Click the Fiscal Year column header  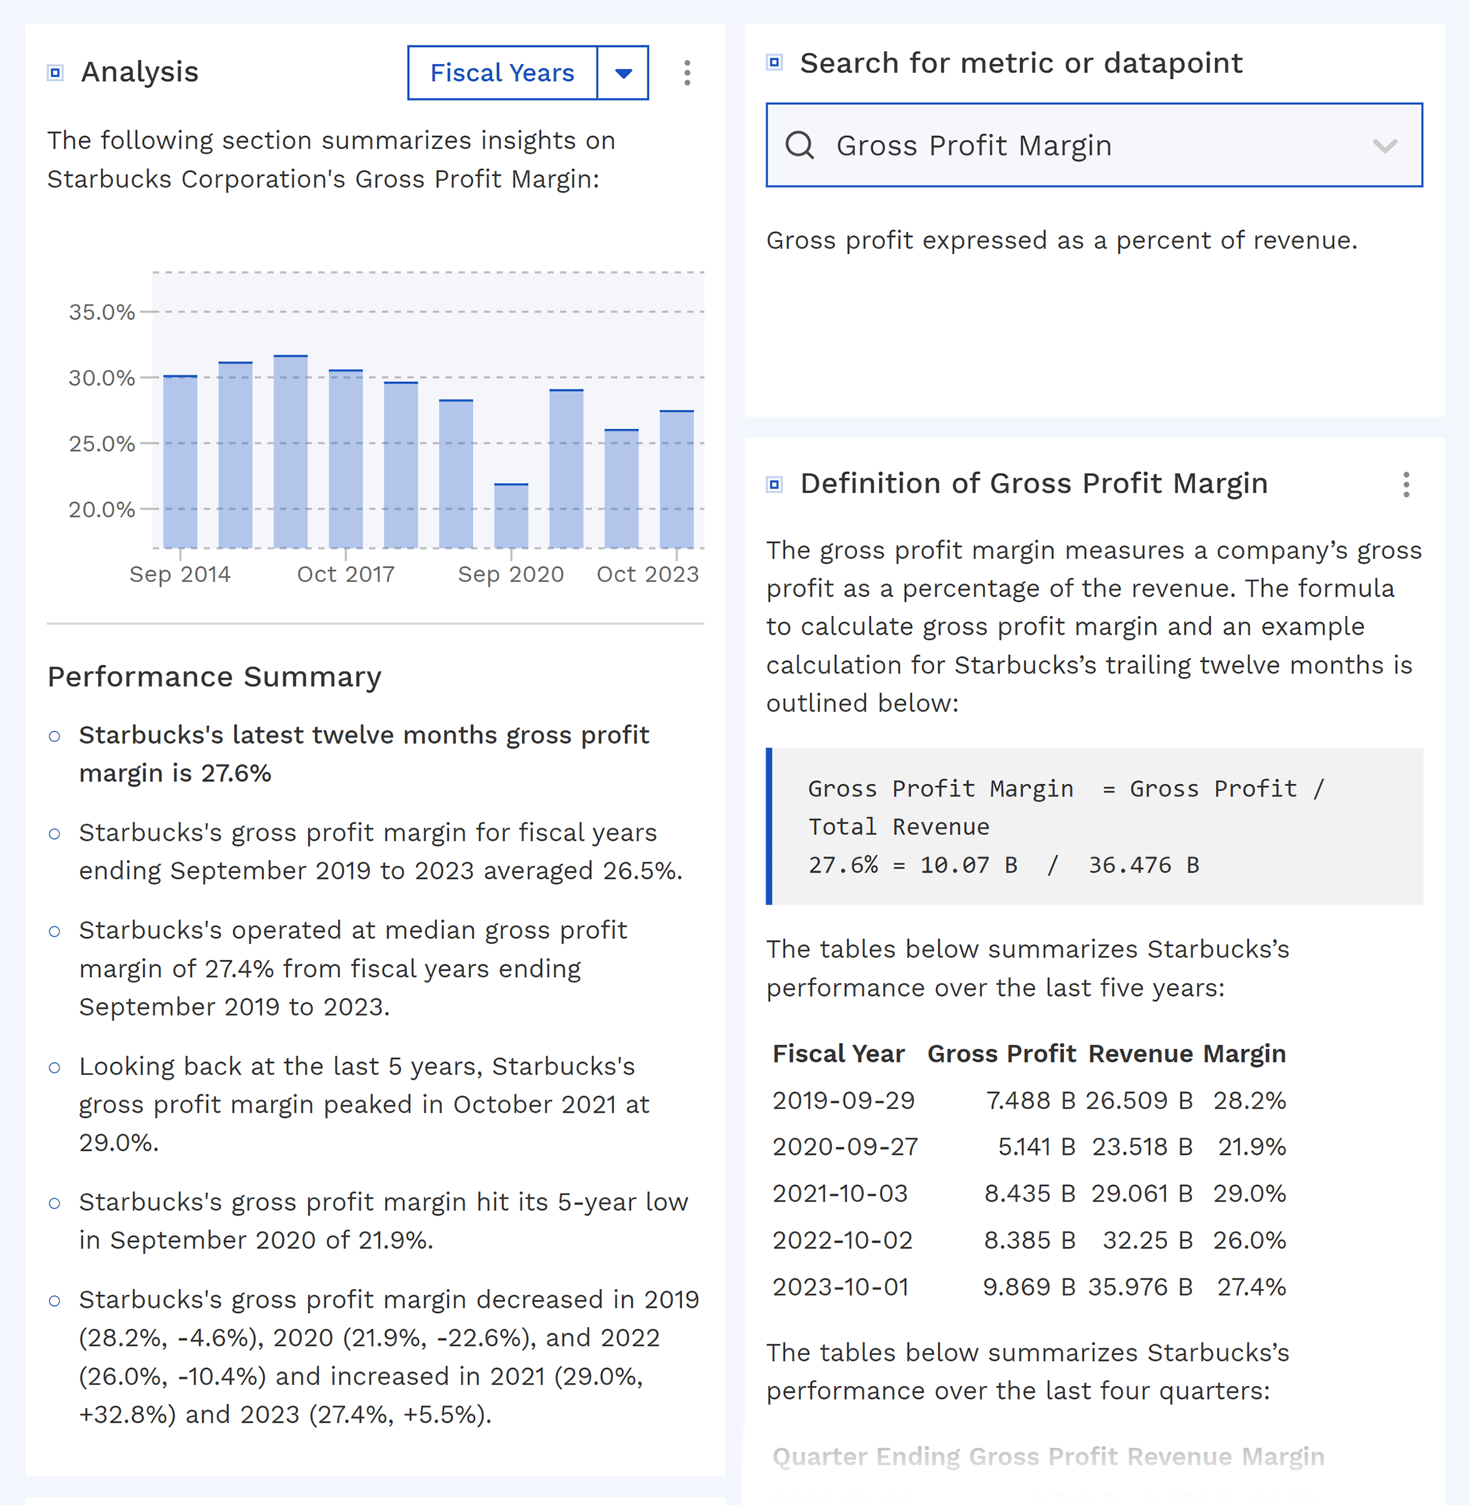[838, 1054]
